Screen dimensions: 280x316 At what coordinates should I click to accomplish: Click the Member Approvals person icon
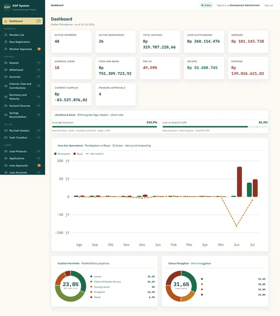[x=6, y=49]
